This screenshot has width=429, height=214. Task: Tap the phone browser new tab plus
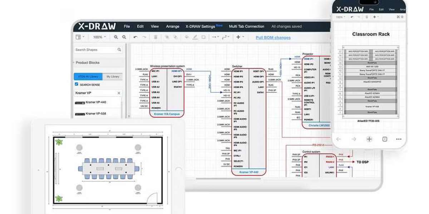[x=369, y=139]
